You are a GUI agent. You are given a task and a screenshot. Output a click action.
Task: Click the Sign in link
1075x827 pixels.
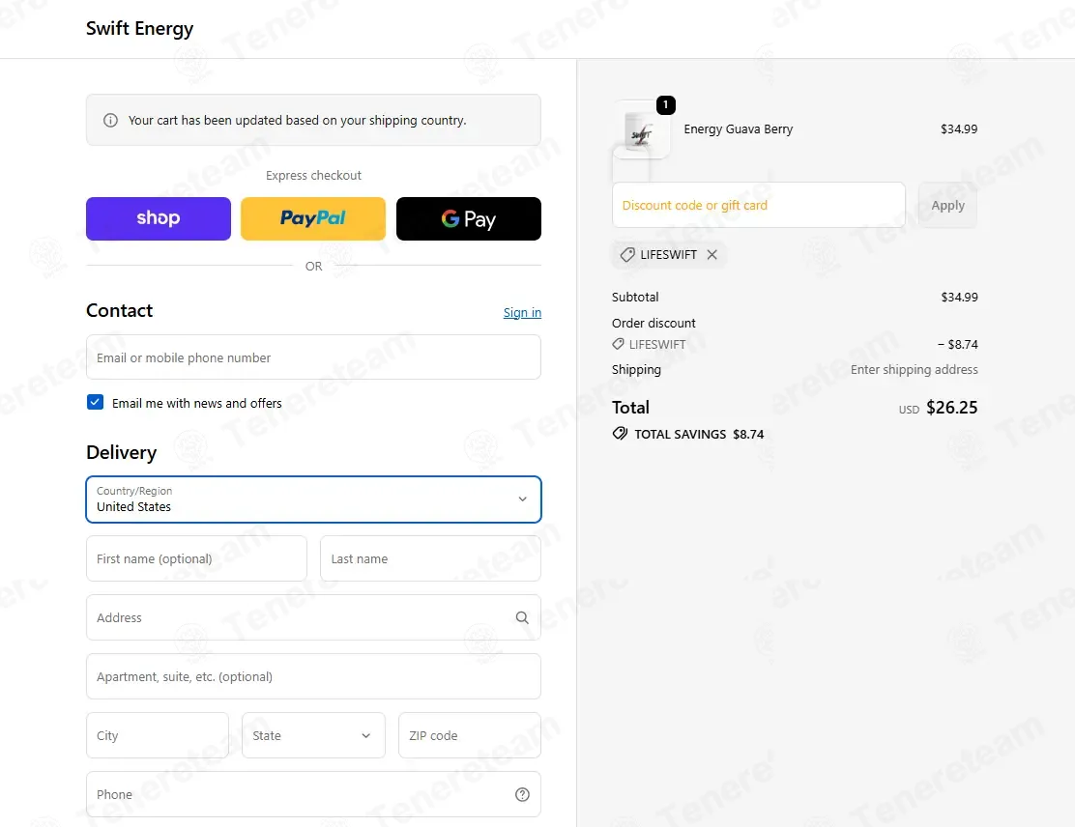[522, 312]
